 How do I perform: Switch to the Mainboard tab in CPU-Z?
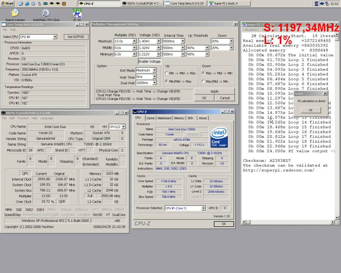click(164, 118)
